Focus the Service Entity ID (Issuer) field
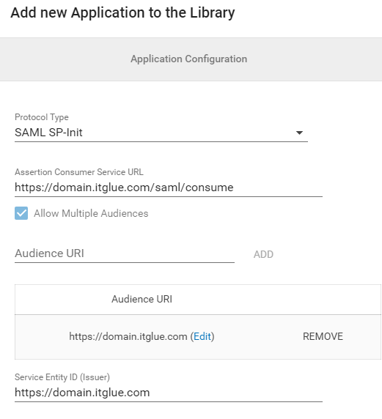 pyautogui.click(x=169, y=393)
